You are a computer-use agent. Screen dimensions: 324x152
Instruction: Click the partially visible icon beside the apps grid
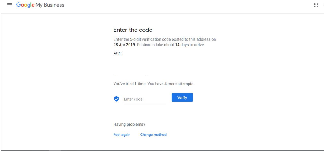click(323, 5)
